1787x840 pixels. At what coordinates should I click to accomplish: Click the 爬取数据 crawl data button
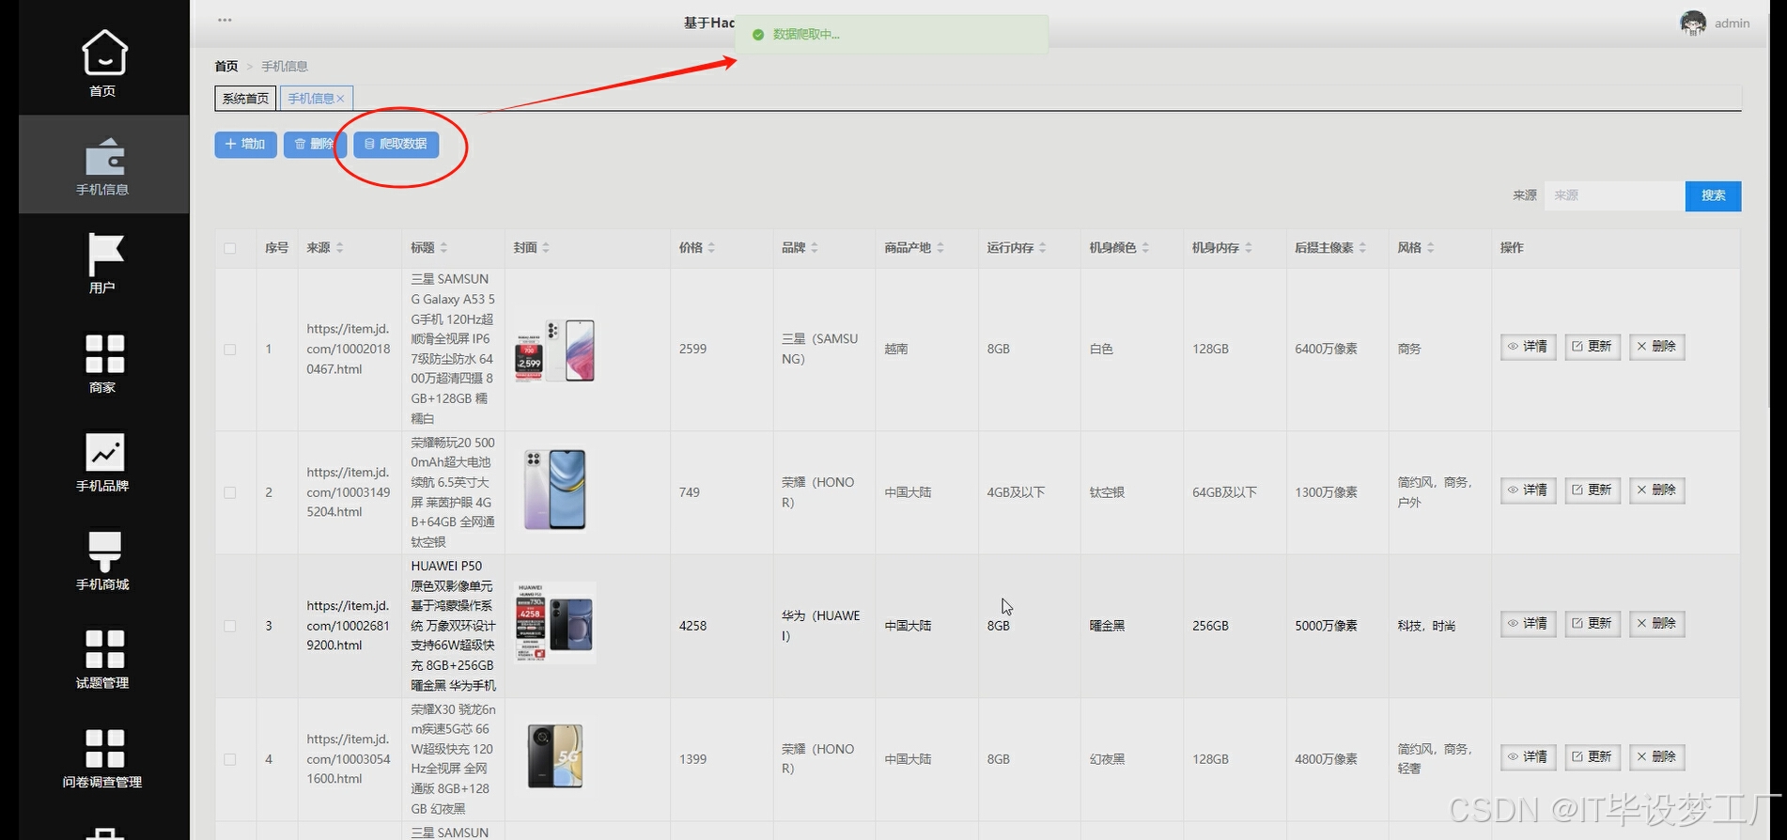pos(396,145)
